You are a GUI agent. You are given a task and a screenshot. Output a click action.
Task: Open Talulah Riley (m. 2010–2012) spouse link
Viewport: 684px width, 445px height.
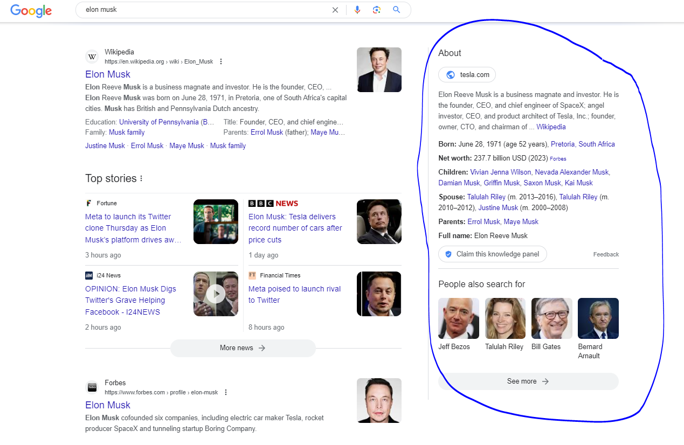[578, 197]
